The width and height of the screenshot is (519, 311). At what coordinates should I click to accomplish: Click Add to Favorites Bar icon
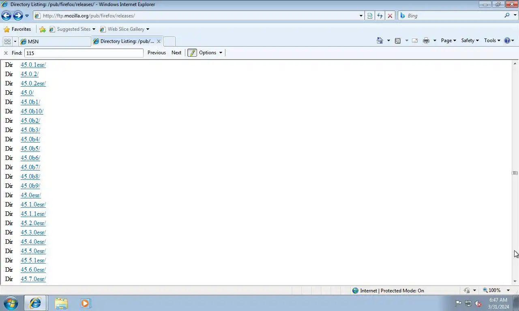(43, 29)
